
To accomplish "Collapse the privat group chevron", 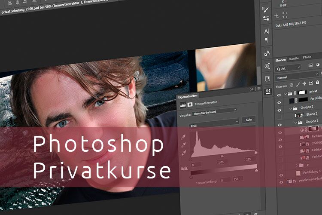I will tap(285, 94).
